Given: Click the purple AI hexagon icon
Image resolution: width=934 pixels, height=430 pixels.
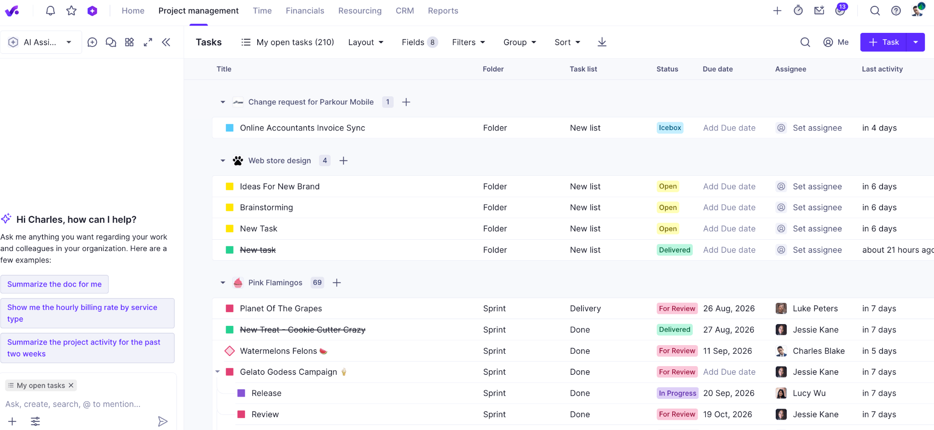Looking at the screenshot, I should click(x=93, y=10).
